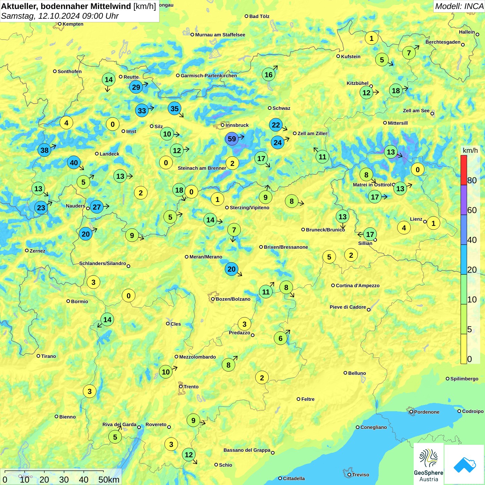Viewport: 485px width, 485px height.
Task: Click the Brixen/Bressanone label
Action: pyautogui.click(x=286, y=247)
